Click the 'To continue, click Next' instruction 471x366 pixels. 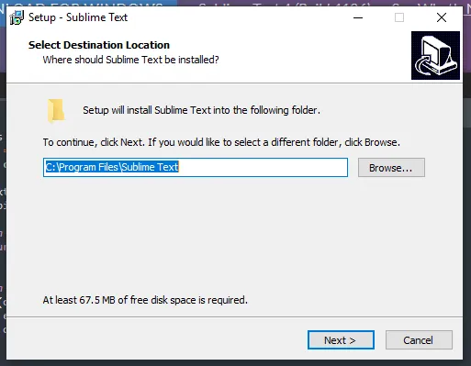click(221, 142)
